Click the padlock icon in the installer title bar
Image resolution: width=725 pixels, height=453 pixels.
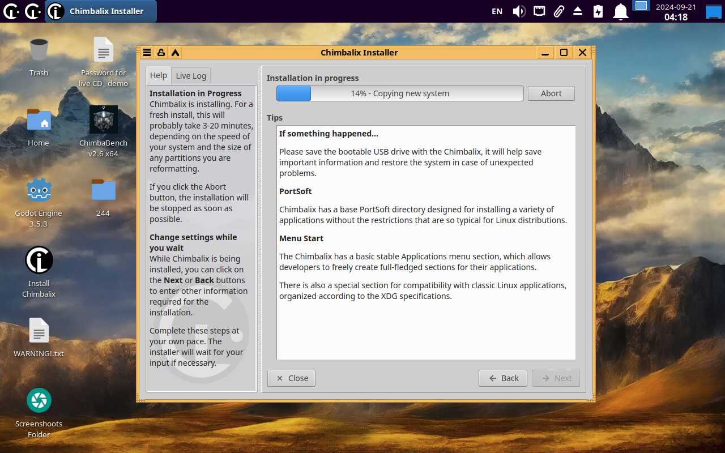click(161, 53)
